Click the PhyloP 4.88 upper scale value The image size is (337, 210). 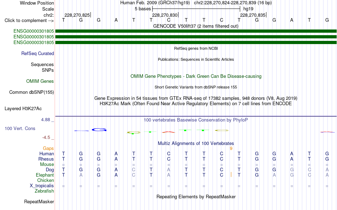coord(45,119)
